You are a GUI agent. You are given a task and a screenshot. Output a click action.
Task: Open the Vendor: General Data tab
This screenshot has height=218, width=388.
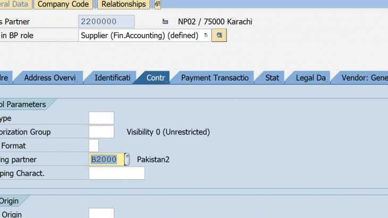point(364,78)
